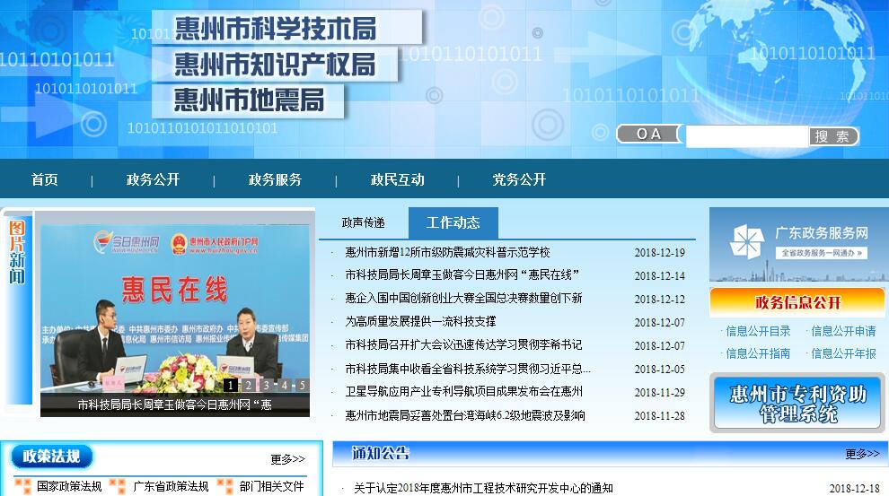The image size is (889, 496).
Task: Click the search input field
Action: pyautogui.click(x=747, y=136)
